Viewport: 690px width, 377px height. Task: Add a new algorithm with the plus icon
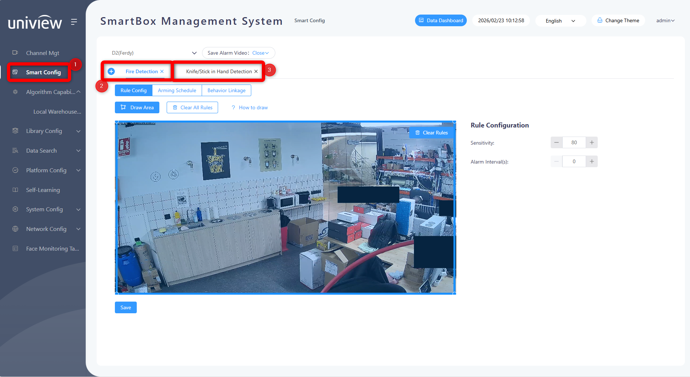tap(111, 71)
